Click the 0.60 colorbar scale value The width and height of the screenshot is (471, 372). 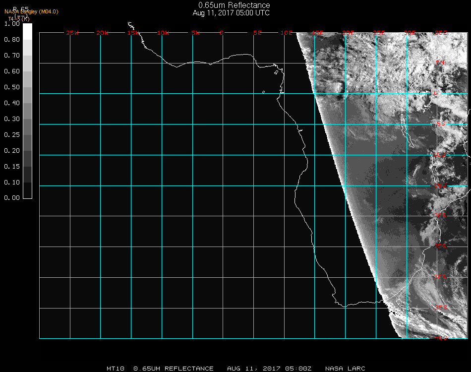pos(12,71)
